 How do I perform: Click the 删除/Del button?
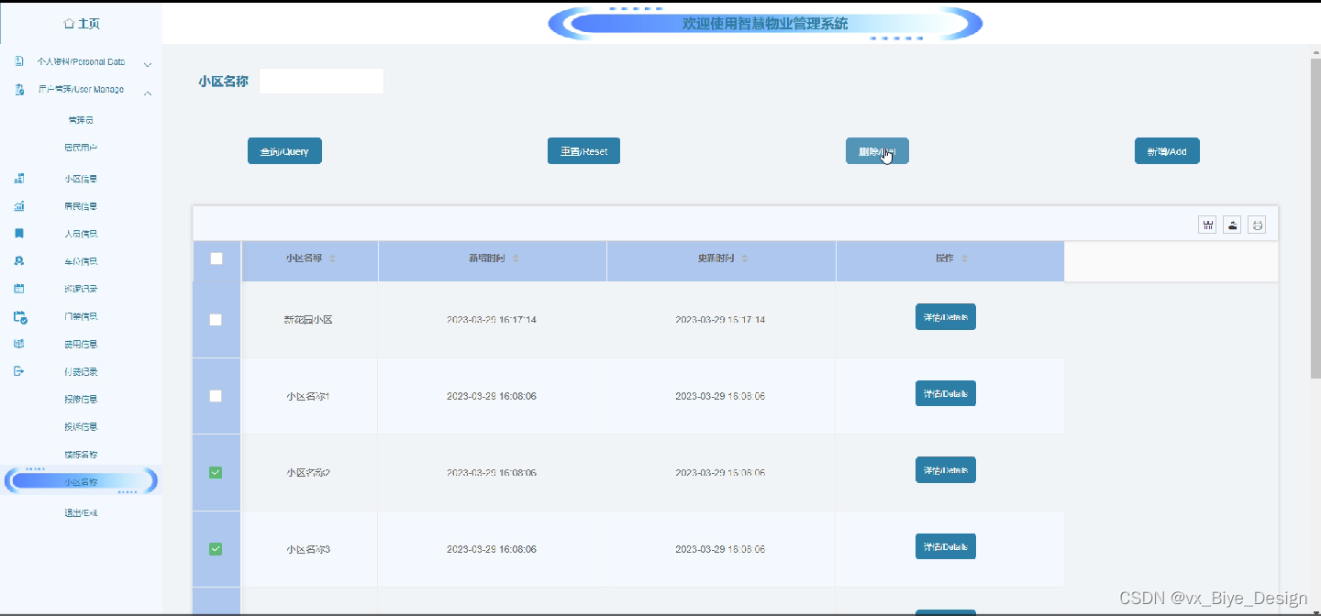[x=877, y=151]
